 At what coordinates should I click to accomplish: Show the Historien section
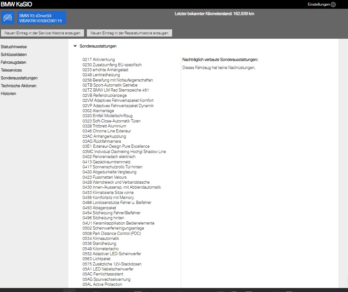pos(8,93)
